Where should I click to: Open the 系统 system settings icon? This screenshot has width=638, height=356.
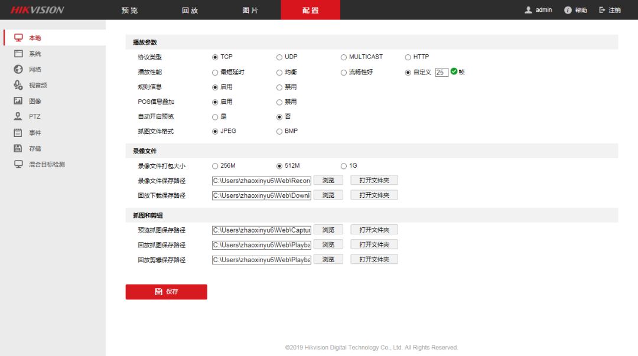[18, 54]
